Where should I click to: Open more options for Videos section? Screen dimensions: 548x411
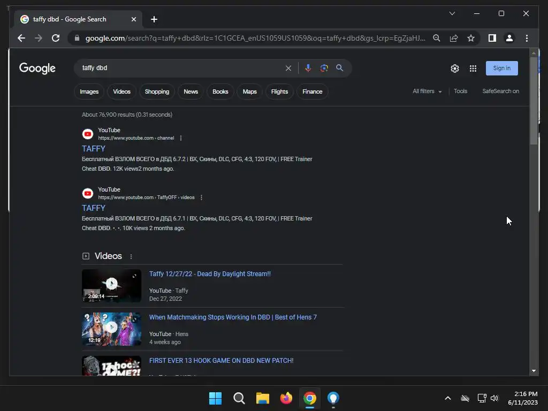point(131,256)
